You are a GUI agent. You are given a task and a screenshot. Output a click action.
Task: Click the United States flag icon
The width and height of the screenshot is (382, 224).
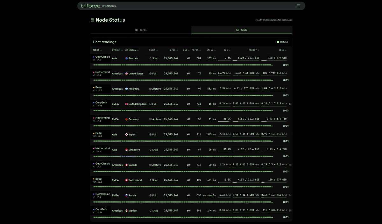tap(126, 73)
